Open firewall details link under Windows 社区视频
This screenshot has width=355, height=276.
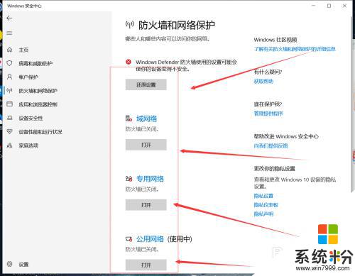(295, 49)
